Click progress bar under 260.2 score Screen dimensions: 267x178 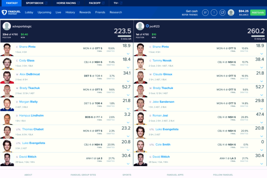258,36
